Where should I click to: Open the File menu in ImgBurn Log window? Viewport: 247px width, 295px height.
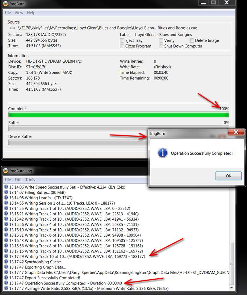click(x=8, y=180)
